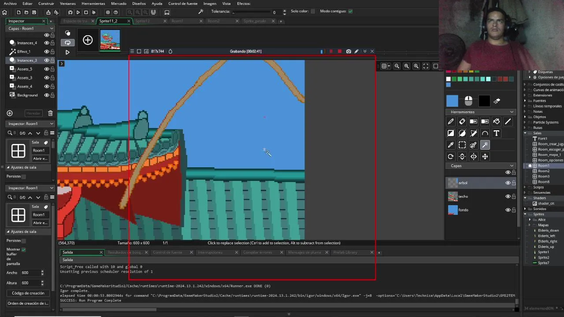Open the Construir menu
Image resolution: width=564 pixels, height=317 pixels.
click(46, 4)
